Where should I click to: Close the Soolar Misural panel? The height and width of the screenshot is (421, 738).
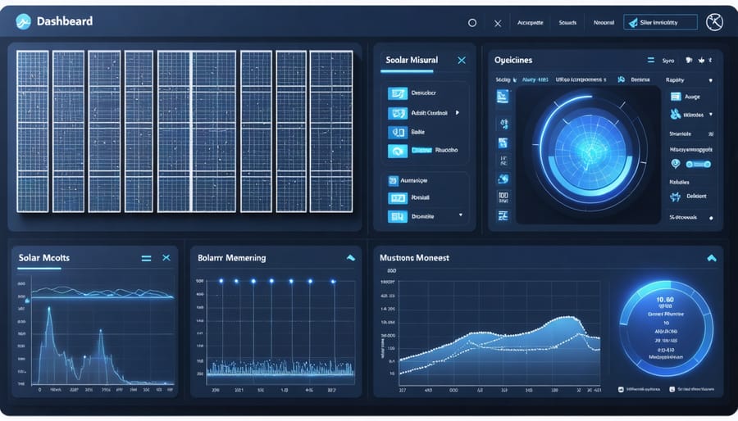coord(462,60)
